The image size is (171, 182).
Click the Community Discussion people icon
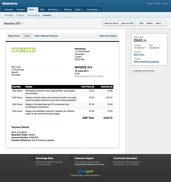coord(110,159)
